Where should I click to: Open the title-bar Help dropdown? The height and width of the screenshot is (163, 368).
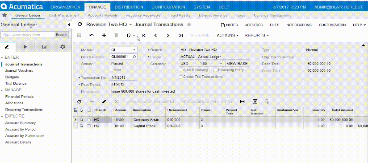[360, 25]
